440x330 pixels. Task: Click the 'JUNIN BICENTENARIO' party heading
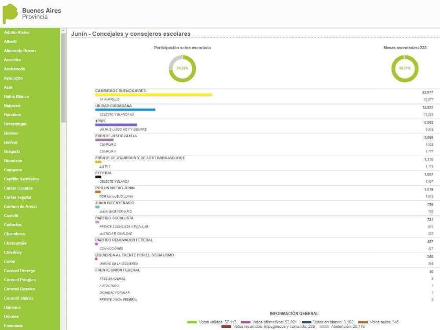pyautogui.click(x=114, y=203)
